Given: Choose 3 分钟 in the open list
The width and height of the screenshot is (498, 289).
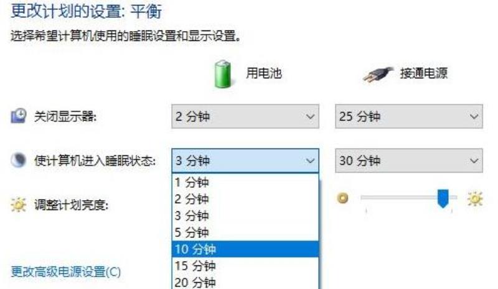Looking at the screenshot, I should tap(245, 216).
